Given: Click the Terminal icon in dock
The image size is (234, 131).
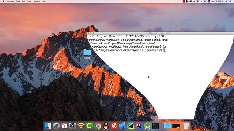Looking at the screenshot, I should [x=156, y=126].
